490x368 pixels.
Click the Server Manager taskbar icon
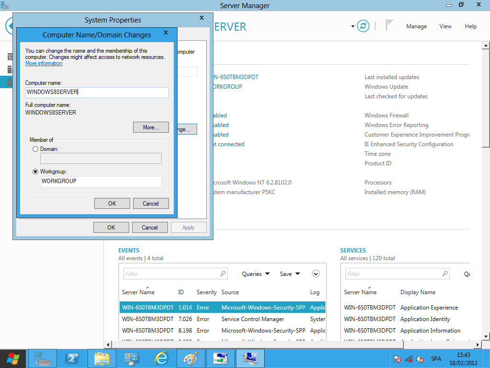pos(42,358)
